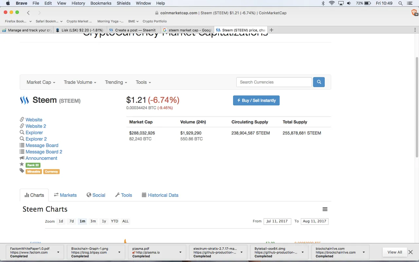Screen dimensions: 419x262
Task: Open the File menu
Action: pos(36,3)
